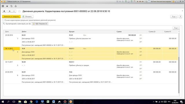185x104 pixels.
Task: Click the window layout icon in title bar
Action: [149, 1]
